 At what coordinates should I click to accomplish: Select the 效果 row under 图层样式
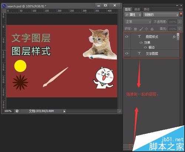point(147,43)
